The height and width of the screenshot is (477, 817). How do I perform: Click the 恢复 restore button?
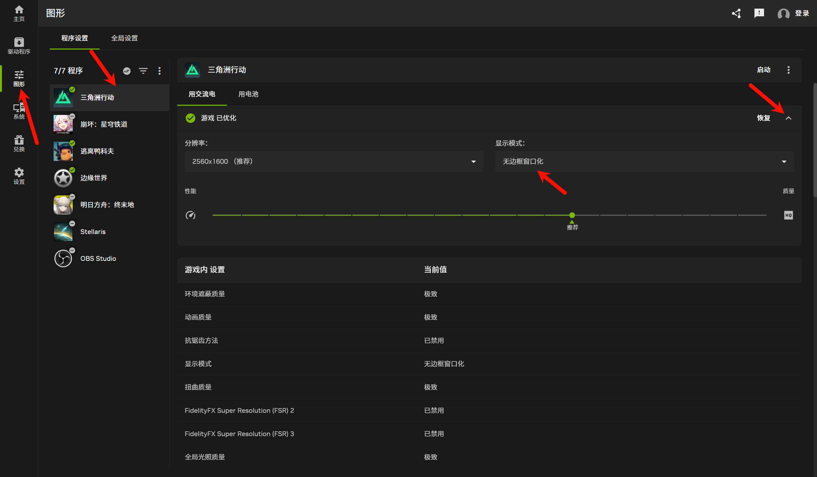(x=763, y=118)
